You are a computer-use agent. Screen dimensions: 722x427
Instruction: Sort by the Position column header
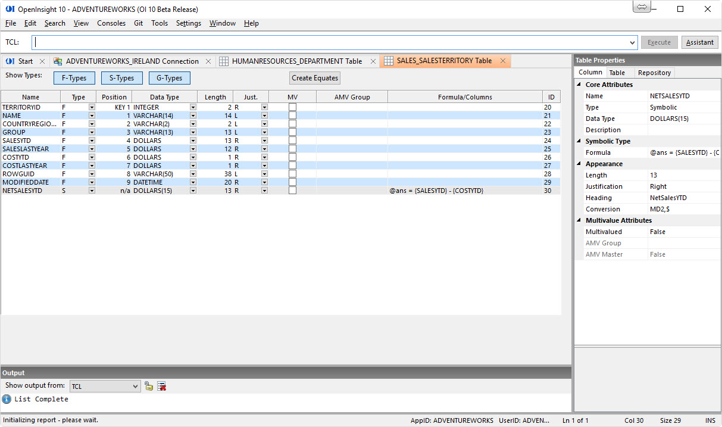point(114,97)
